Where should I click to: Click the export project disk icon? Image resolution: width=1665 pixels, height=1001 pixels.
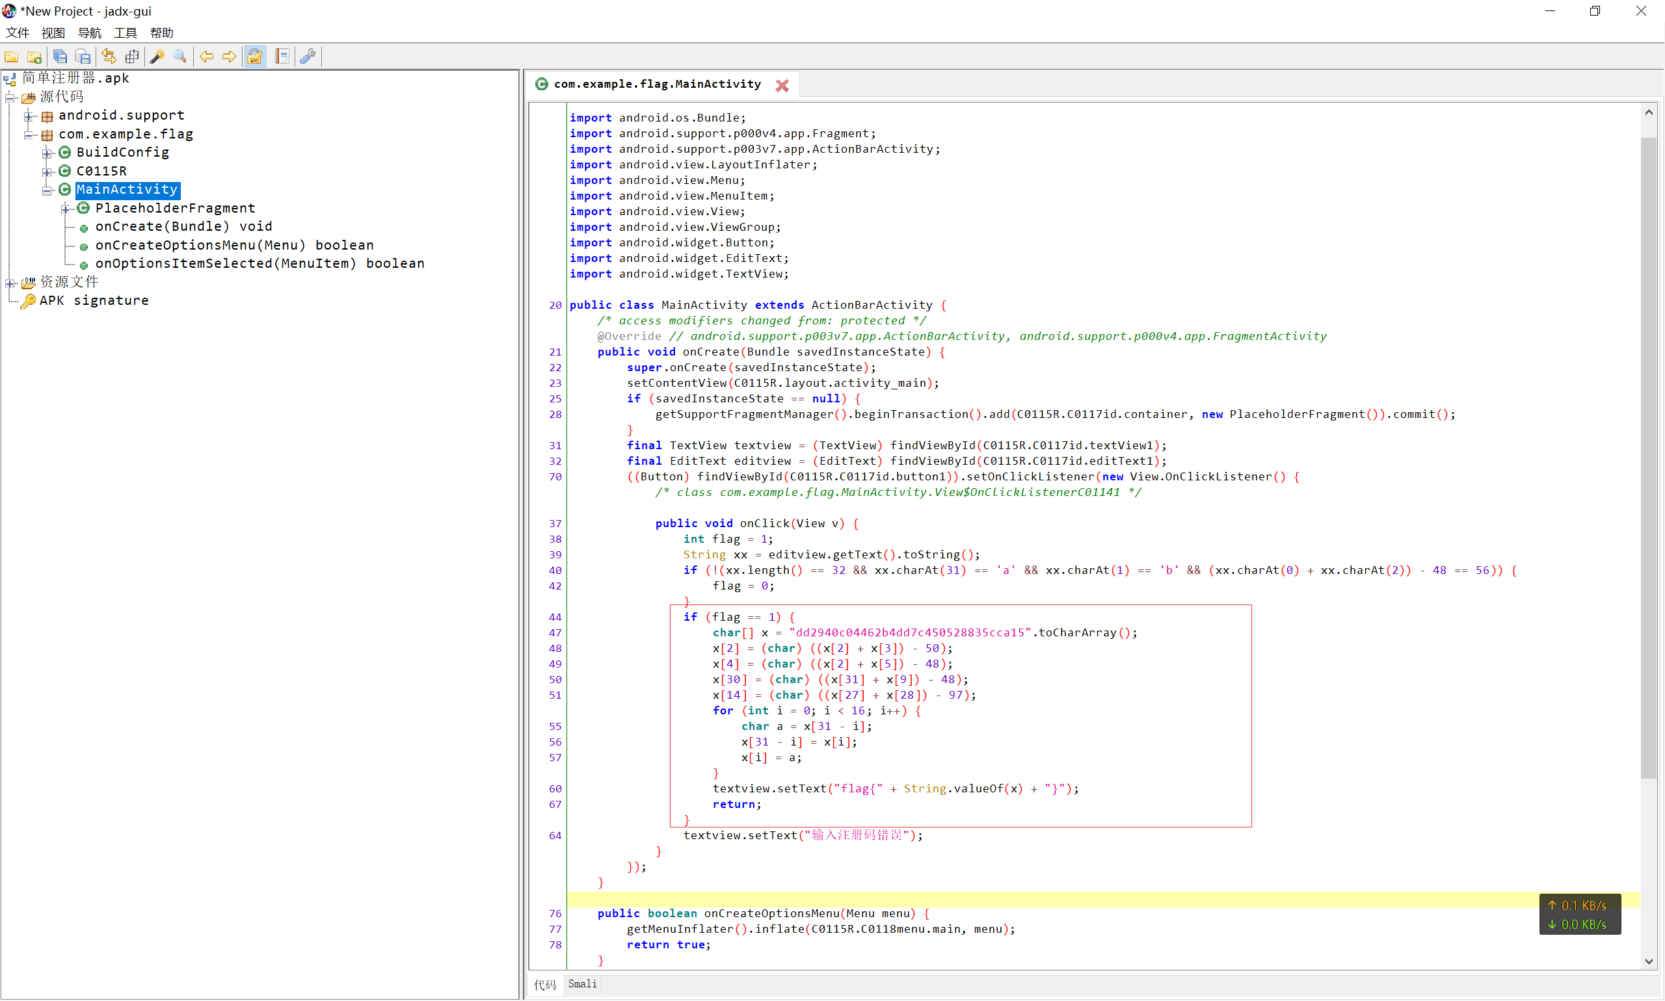pyautogui.click(x=83, y=57)
